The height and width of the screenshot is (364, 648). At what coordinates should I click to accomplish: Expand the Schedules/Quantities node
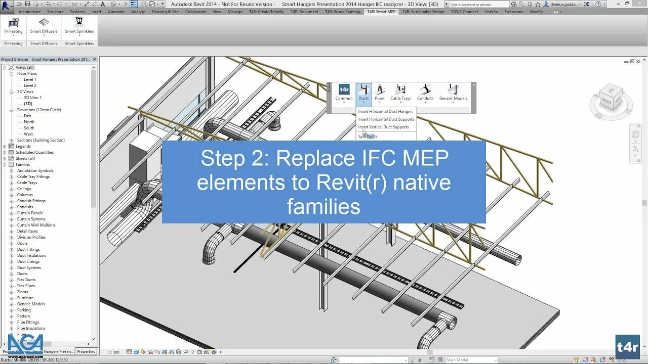click(x=5, y=152)
